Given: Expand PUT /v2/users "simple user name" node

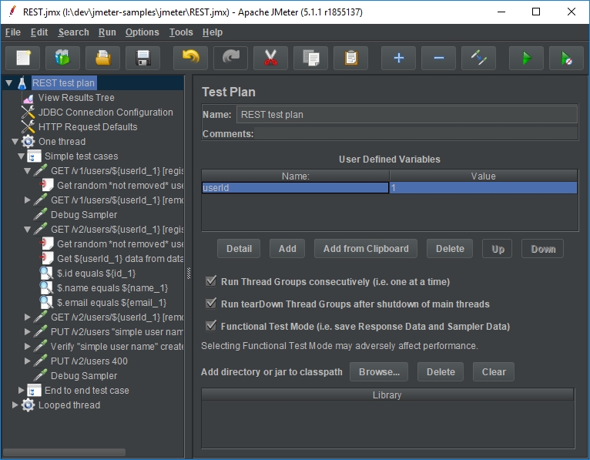Looking at the screenshot, I should (x=28, y=331).
